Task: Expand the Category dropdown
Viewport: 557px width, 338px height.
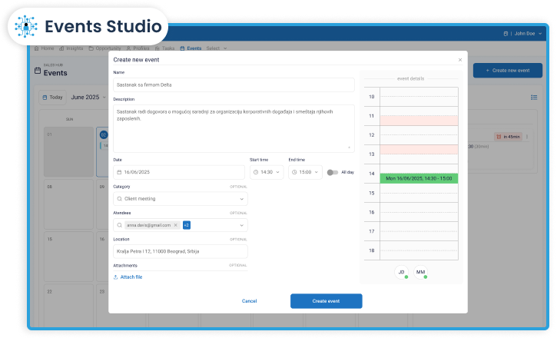Action: click(x=242, y=198)
